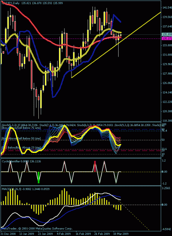Click the -4.5842 MACD scale value
172x236 pixels.
pos(166,230)
